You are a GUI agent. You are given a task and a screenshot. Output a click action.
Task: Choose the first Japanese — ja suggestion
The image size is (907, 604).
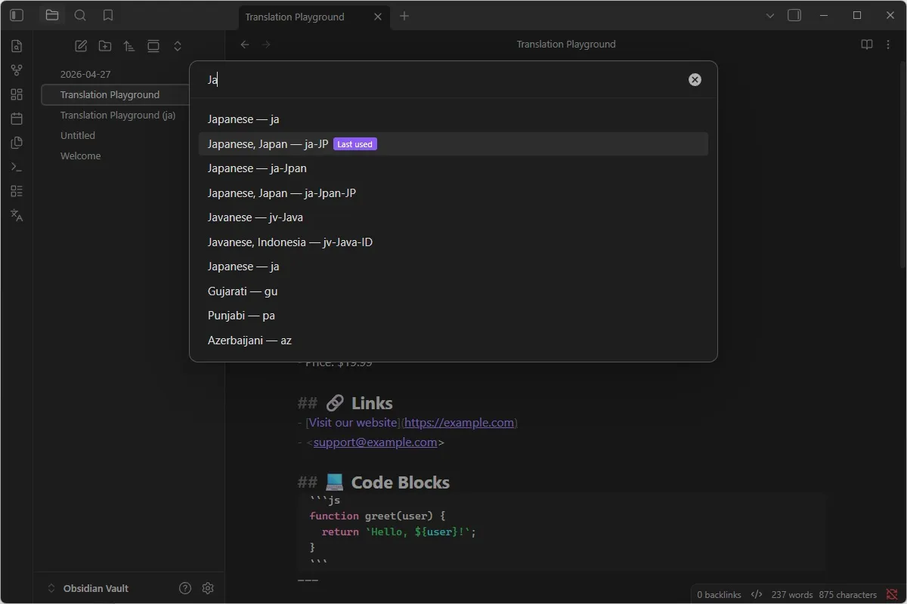coord(453,119)
